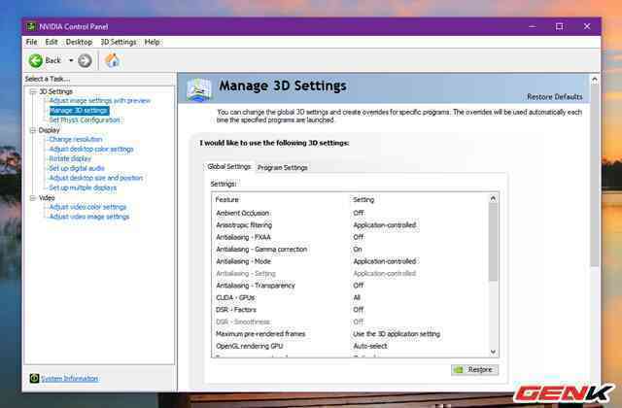This screenshot has height=408, width=622.
Task: Click All value for CUDA - GPUs
Action: (357, 298)
